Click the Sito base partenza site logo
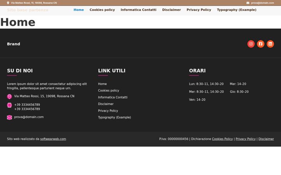 tap(28, 10)
